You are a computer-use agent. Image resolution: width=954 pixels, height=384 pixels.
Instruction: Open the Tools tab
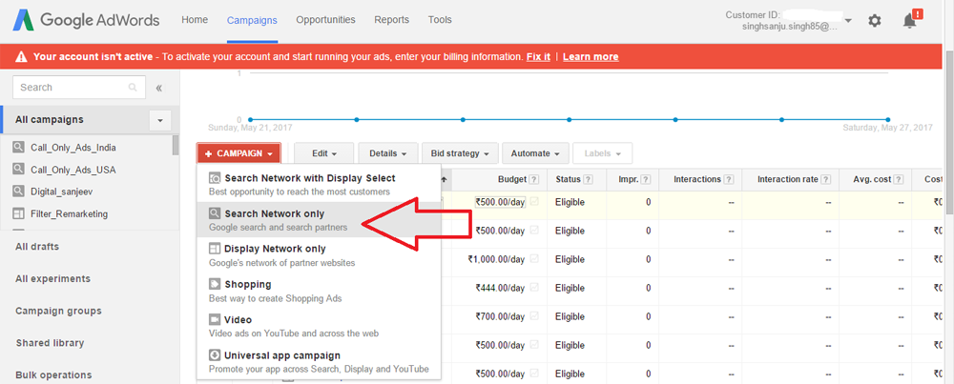click(440, 20)
